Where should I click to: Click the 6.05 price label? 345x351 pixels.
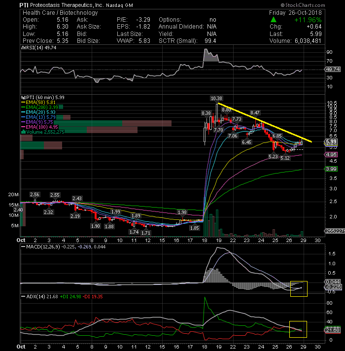[x=277, y=136]
